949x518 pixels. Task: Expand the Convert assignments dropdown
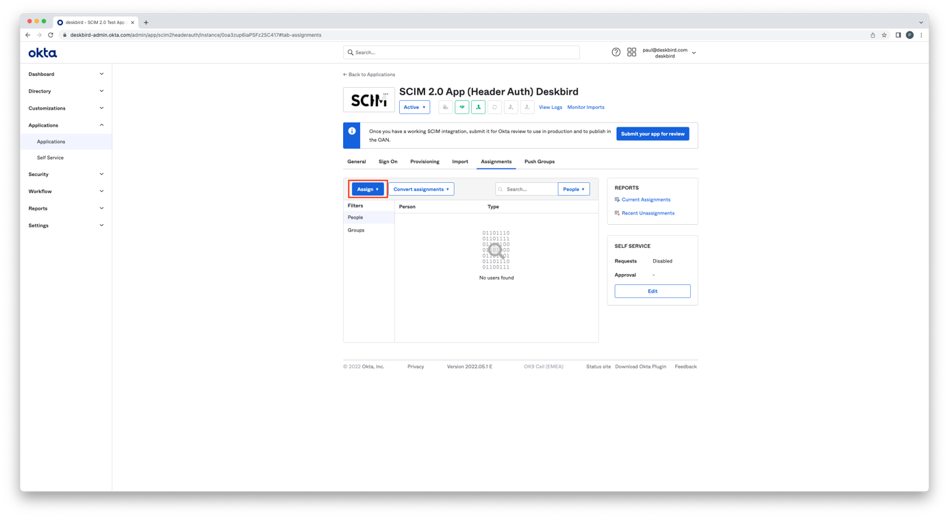(x=421, y=189)
